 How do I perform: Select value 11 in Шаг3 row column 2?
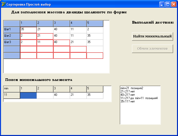[45, 43]
